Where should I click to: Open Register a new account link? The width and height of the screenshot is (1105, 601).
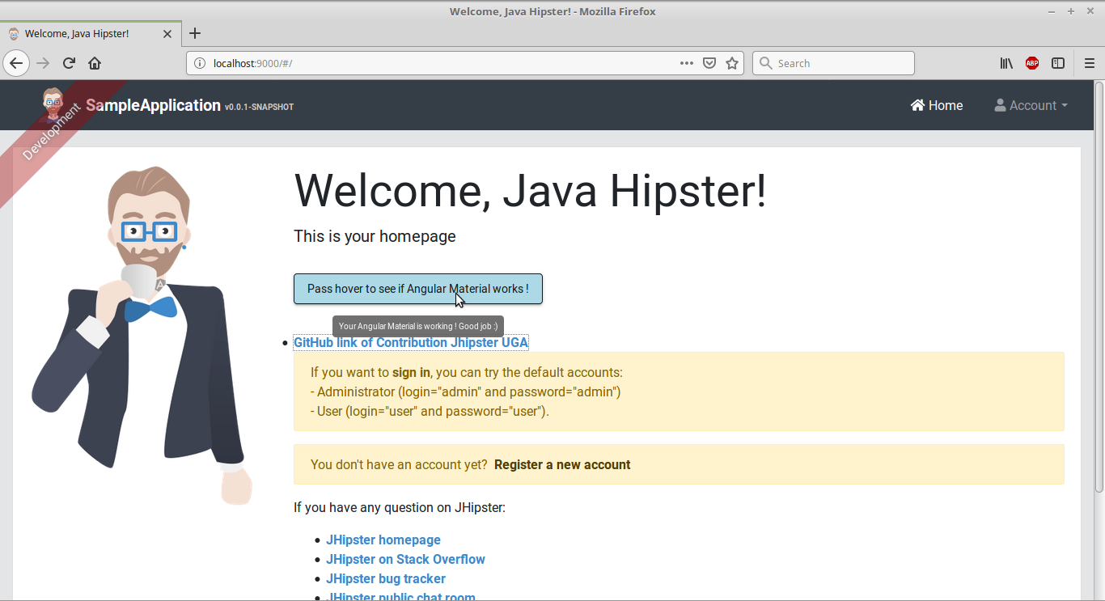[562, 464]
